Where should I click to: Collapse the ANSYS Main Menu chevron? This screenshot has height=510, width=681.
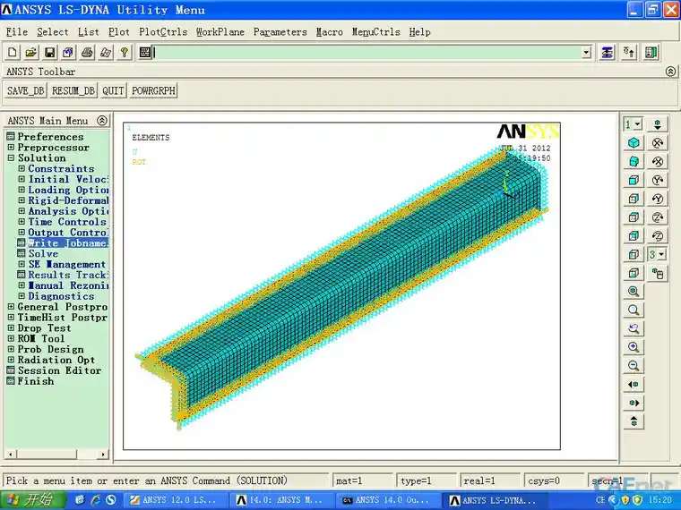[x=102, y=121]
